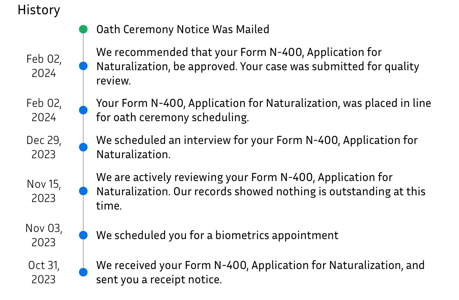
Task: Click the biometrics appointment entry text
Action: click(x=217, y=235)
